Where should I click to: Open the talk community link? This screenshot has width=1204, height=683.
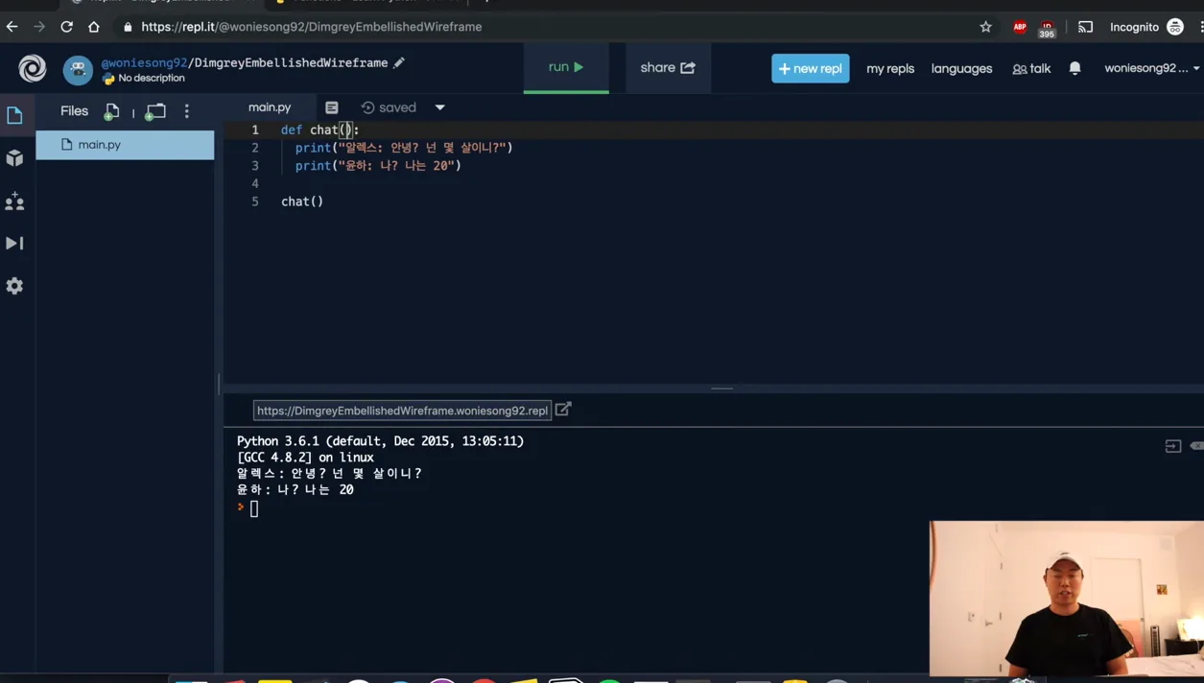[x=1031, y=68]
